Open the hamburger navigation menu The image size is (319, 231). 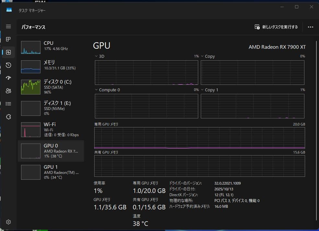[8, 26]
